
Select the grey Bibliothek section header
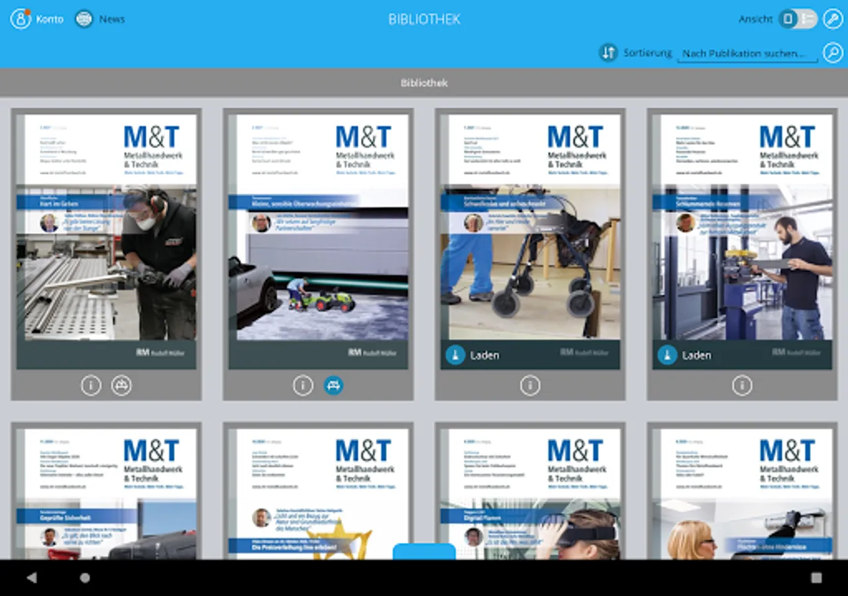(x=424, y=83)
